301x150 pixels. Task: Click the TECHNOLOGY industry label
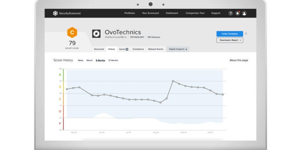pos(137,37)
